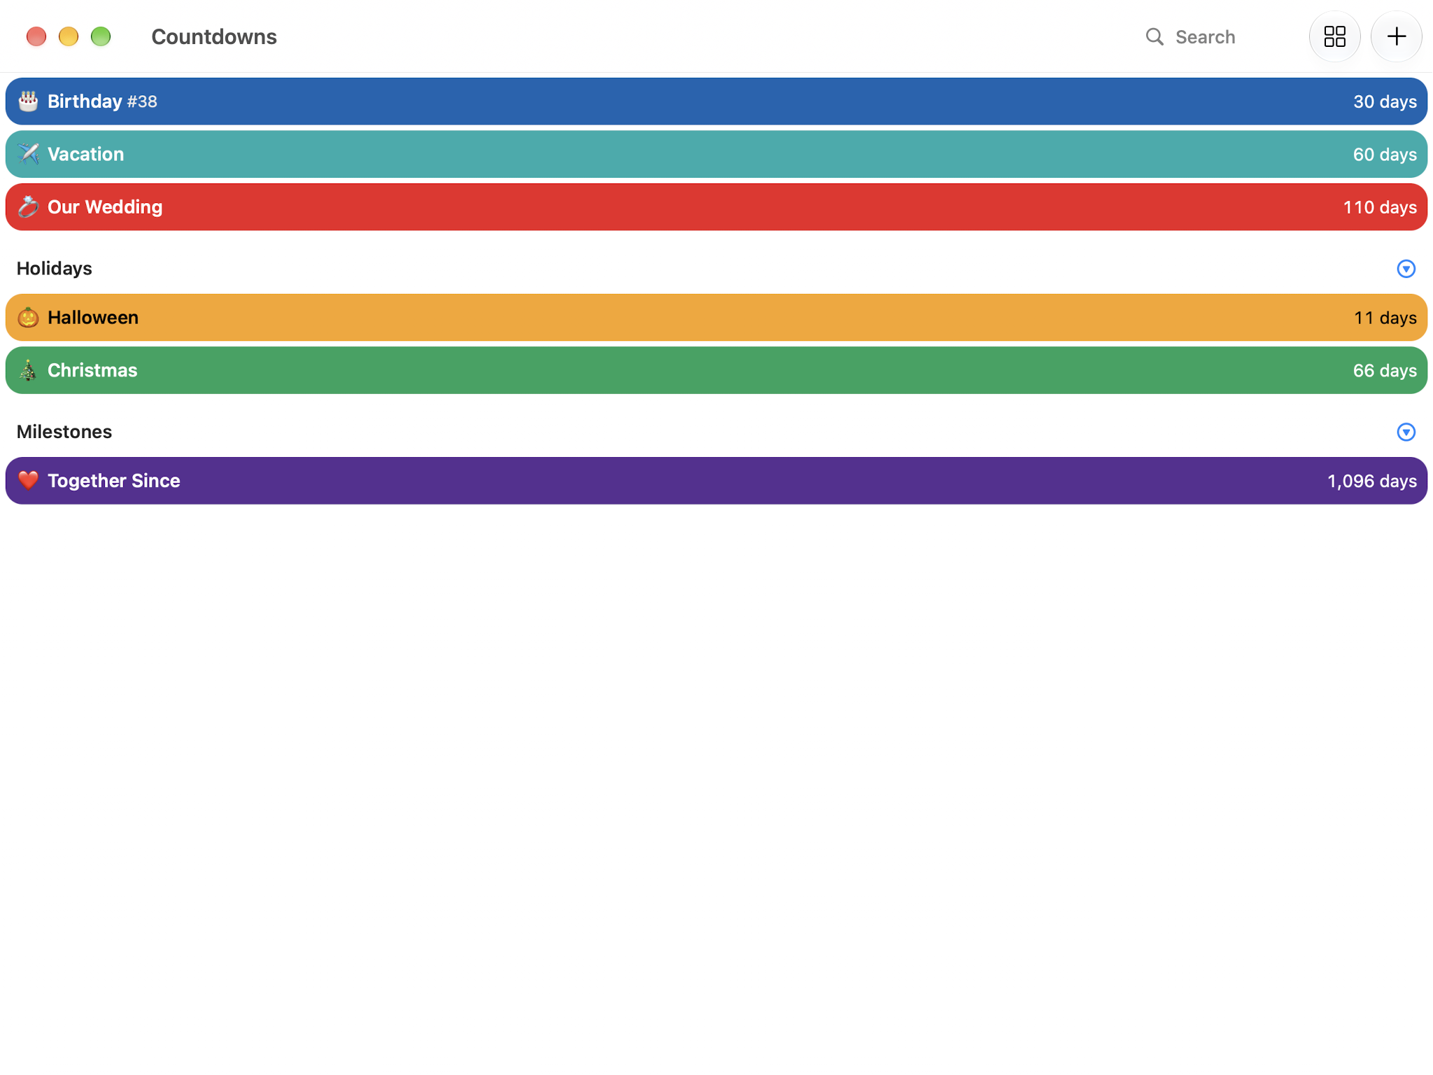This screenshot has height=1075, width=1433.
Task: Add a new countdown
Action: click(1396, 36)
